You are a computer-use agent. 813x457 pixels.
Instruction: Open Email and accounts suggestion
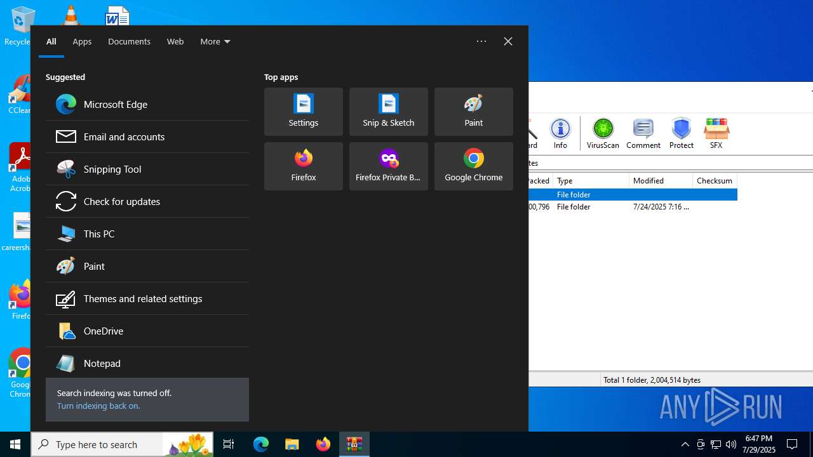pyautogui.click(x=147, y=136)
